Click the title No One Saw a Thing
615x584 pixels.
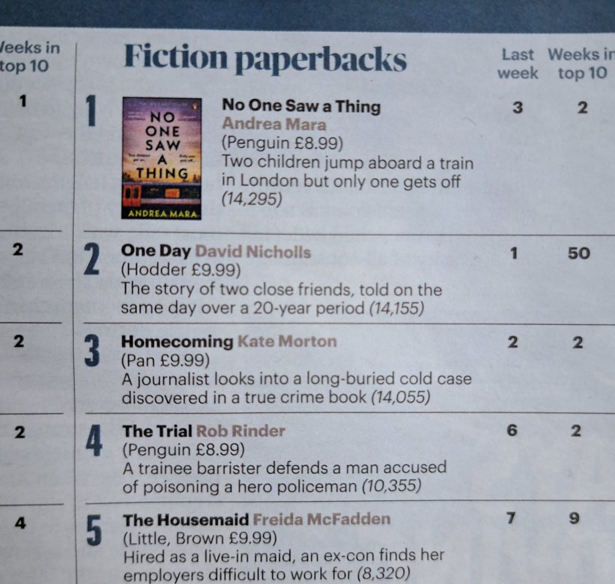pyautogui.click(x=301, y=106)
